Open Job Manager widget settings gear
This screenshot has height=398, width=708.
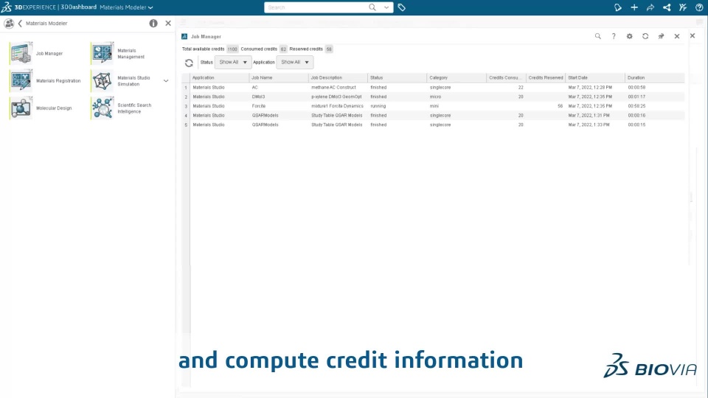(629, 36)
